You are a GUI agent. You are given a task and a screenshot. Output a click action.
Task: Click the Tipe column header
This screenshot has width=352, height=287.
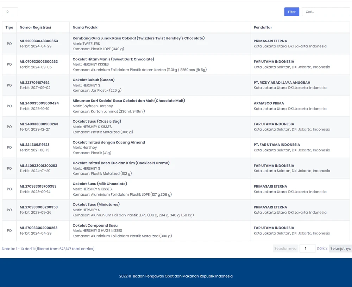[9, 27]
